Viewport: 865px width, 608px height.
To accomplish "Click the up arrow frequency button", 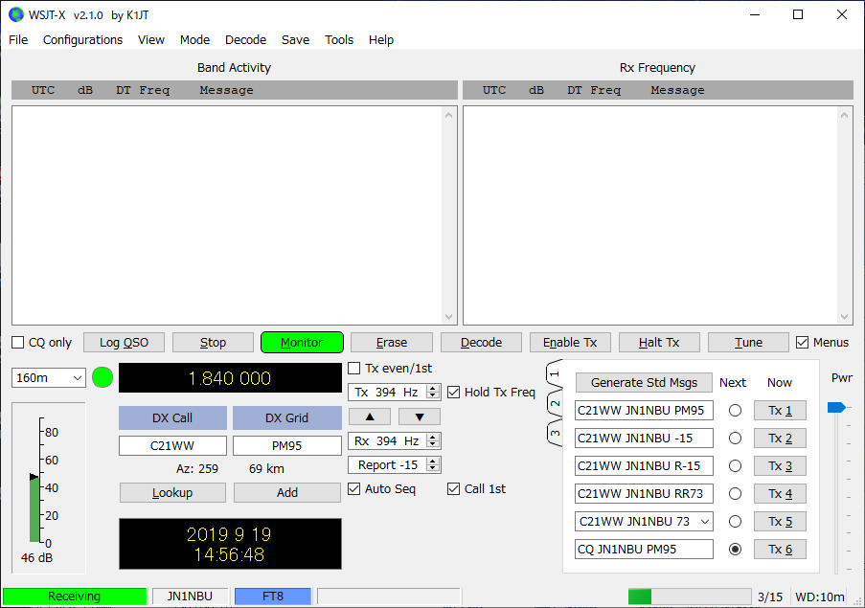I will point(370,417).
